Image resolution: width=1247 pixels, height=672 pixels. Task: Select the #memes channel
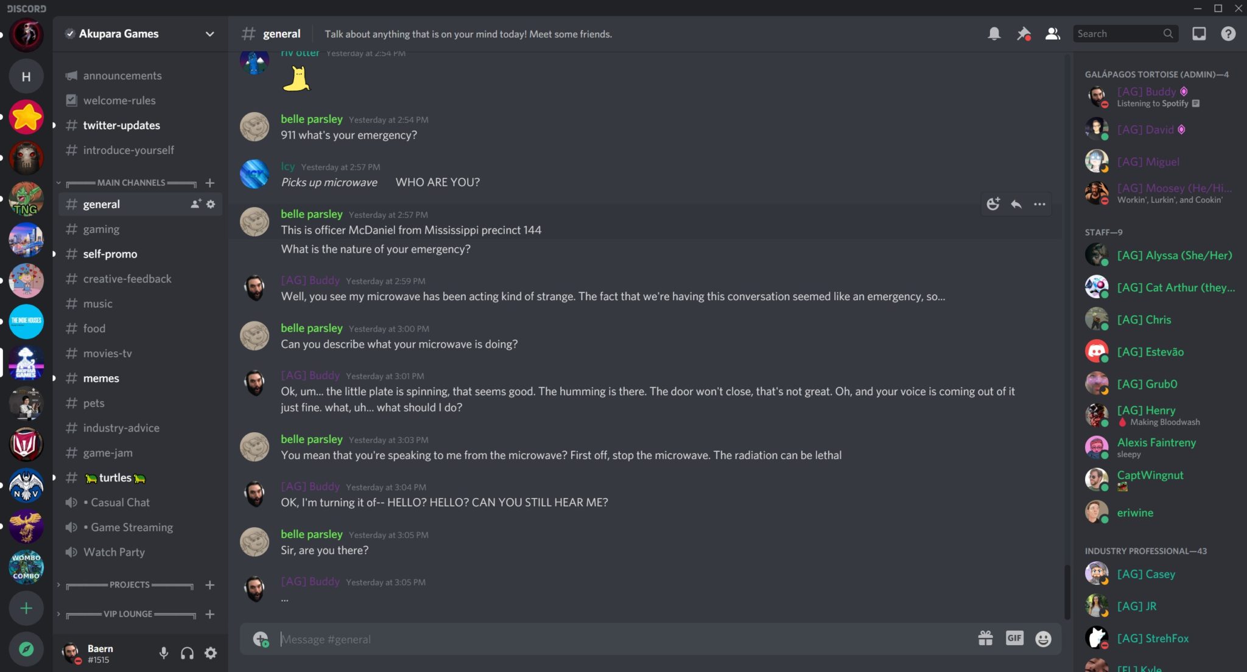pyautogui.click(x=100, y=378)
